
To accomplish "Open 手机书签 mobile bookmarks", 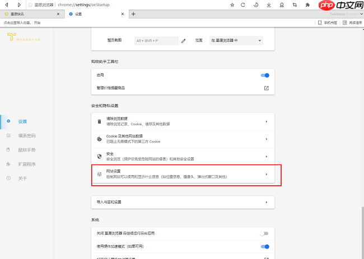I will (328, 23).
